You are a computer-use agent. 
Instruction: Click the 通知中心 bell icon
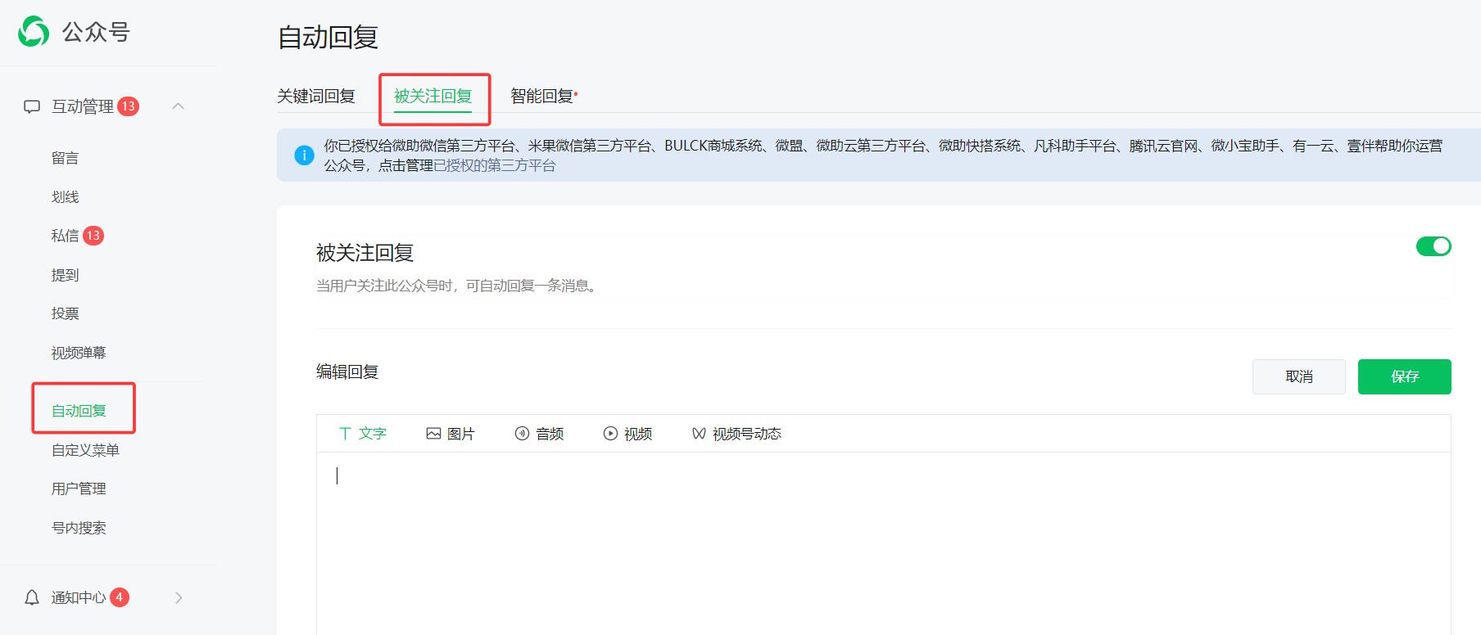32,597
